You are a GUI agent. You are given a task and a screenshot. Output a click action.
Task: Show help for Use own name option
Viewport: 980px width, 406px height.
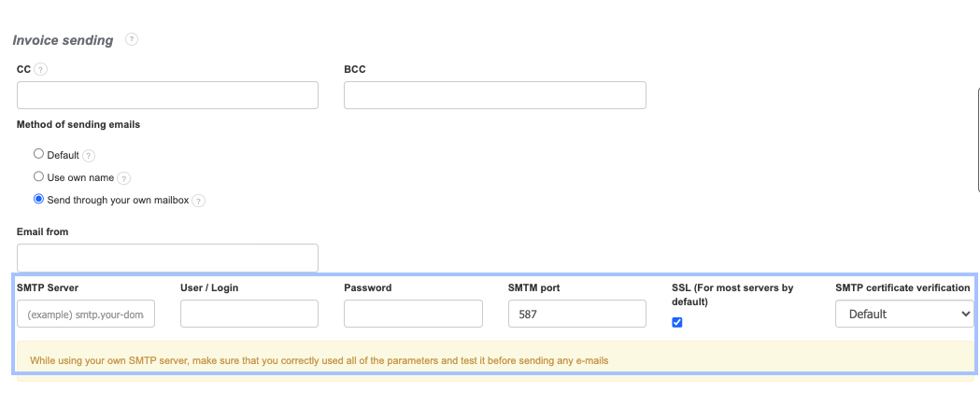123,177
